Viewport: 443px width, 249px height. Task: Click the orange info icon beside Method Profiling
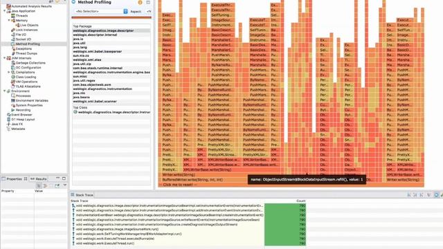pos(140,3)
